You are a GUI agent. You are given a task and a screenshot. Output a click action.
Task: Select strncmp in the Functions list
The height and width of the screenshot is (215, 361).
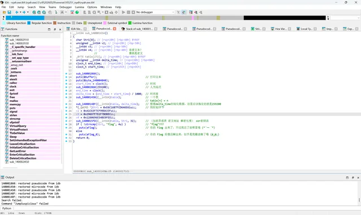pos(15,119)
